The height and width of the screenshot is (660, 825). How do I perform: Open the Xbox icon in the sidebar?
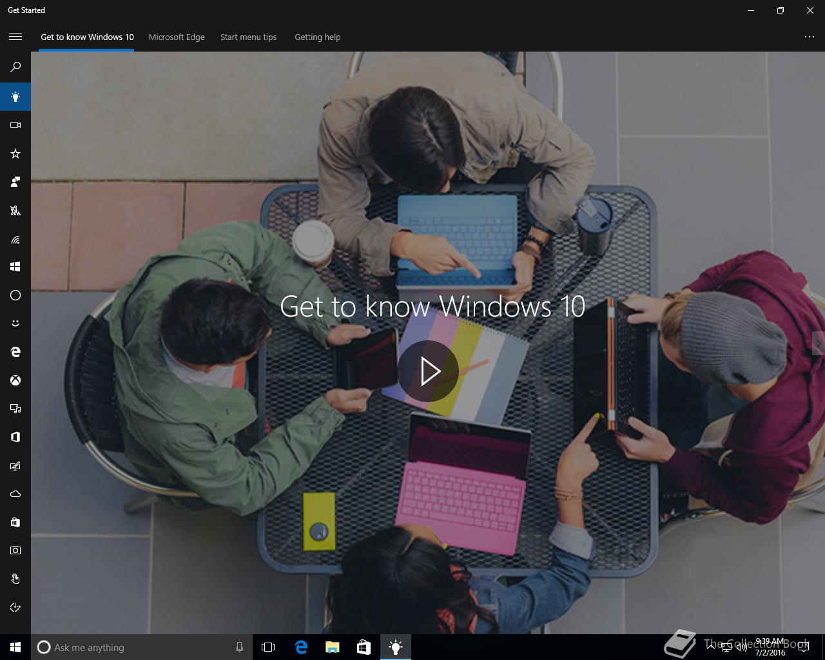tap(15, 380)
